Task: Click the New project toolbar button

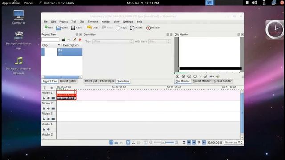Action: click(49, 28)
